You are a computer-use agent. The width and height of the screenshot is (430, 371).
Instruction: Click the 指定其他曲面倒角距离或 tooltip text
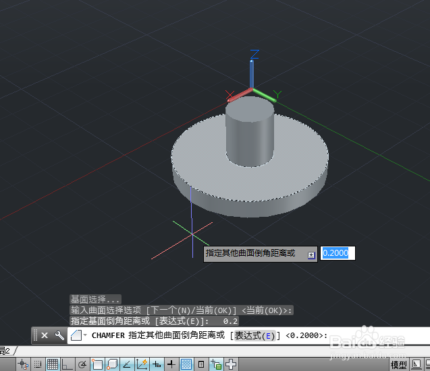point(250,253)
